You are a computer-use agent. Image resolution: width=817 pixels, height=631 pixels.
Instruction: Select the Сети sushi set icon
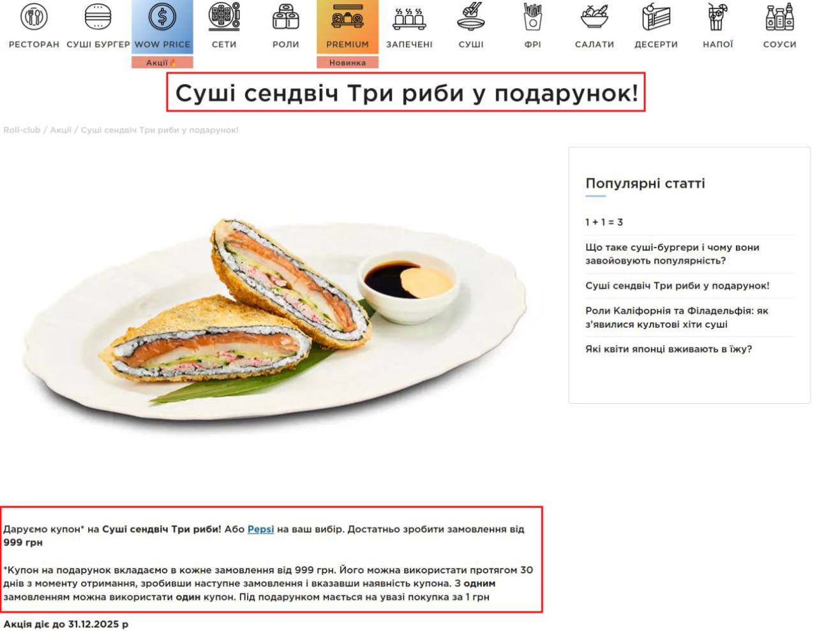click(x=224, y=17)
